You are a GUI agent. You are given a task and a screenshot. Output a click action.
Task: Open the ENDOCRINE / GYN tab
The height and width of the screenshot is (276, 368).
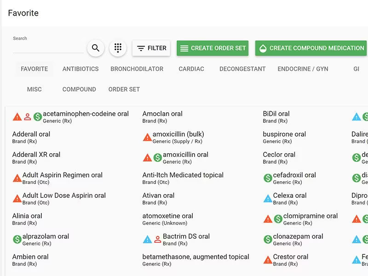click(x=303, y=69)
